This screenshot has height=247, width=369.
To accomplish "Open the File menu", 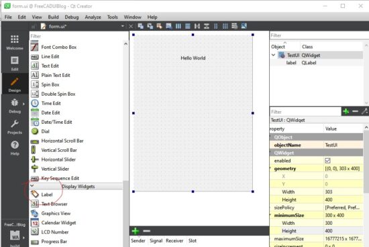I will (8, 17).
